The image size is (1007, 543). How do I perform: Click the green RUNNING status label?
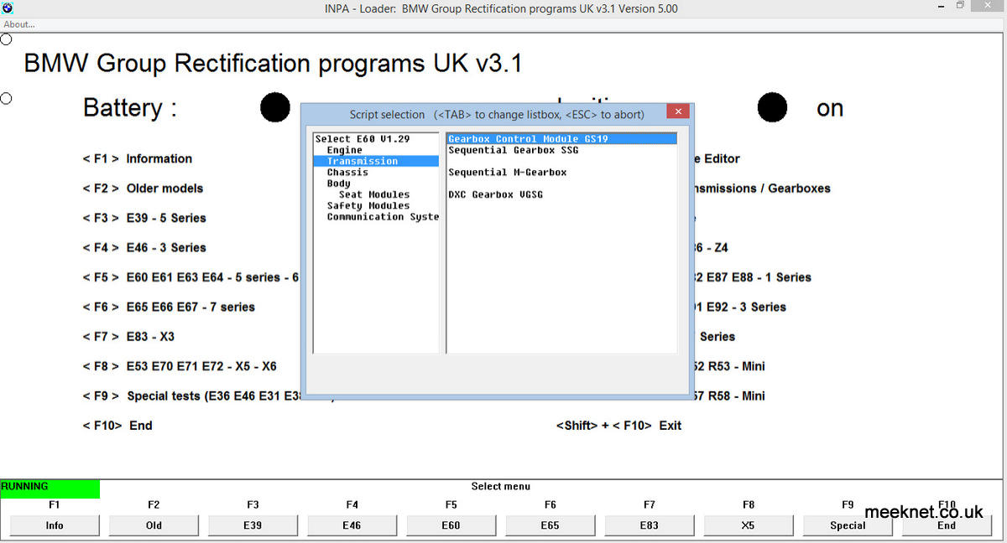pos(50,489)
